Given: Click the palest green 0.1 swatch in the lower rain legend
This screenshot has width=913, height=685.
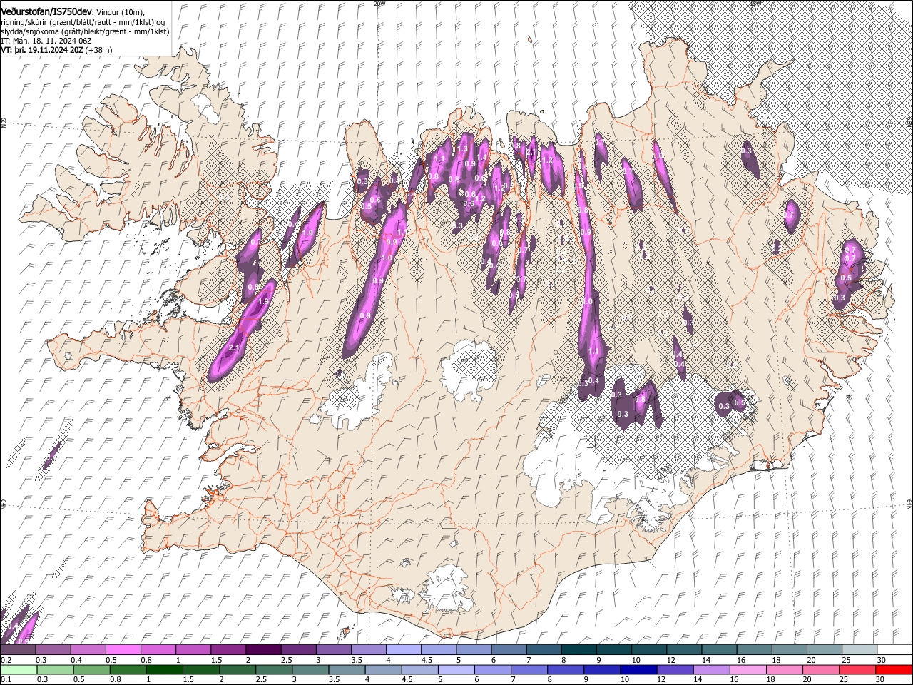Looking at the screenshot, I should coord(18,669).
